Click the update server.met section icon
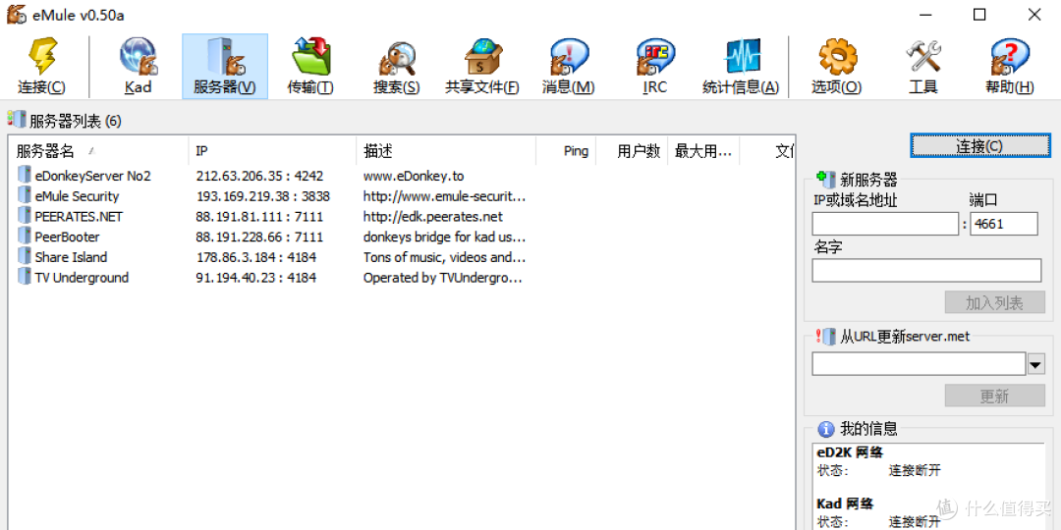Viewport: 1061px width, 530px height. (x=826, y=335)
